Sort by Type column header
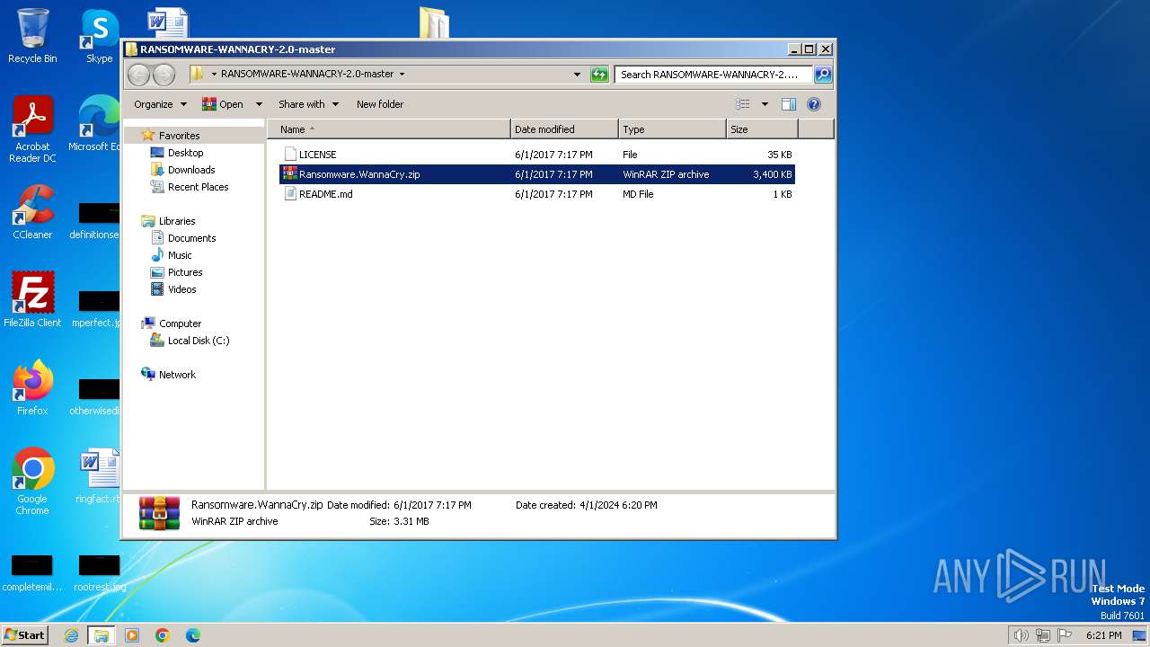1150x647 pixels. (672, 129)
